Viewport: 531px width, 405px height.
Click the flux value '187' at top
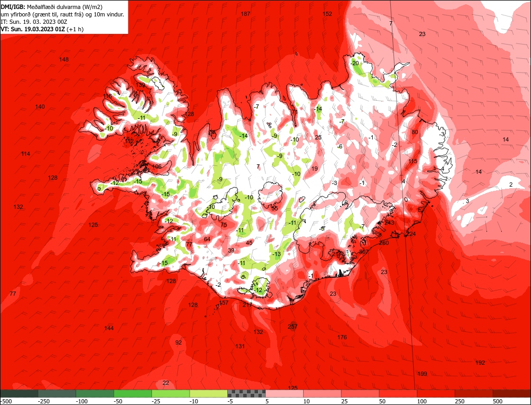[245, 14]
